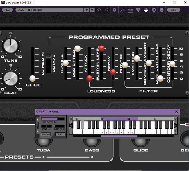Click the BEAT knob
The width and height of the screenshot is (189, 171).
[x=11, y=78]
